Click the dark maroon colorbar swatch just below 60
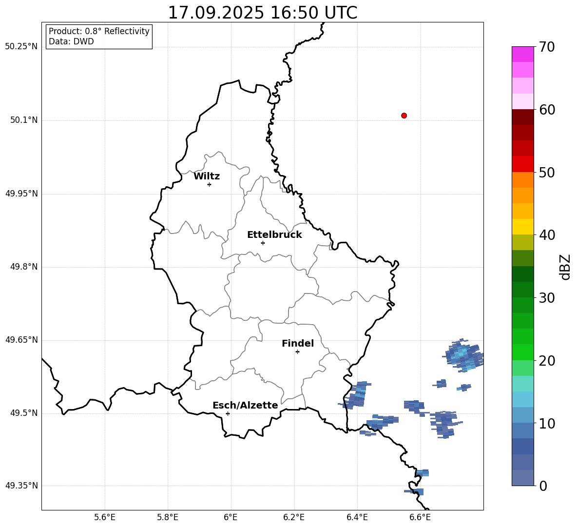Screen dimensions: 577x527 tap(522, 117)
